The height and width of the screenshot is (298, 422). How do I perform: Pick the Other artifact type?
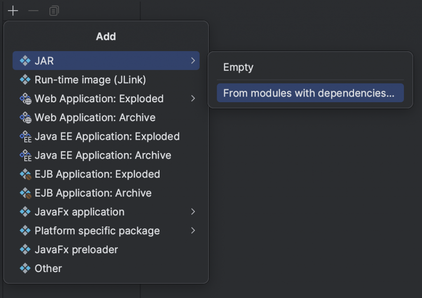[x=48, y=268]
